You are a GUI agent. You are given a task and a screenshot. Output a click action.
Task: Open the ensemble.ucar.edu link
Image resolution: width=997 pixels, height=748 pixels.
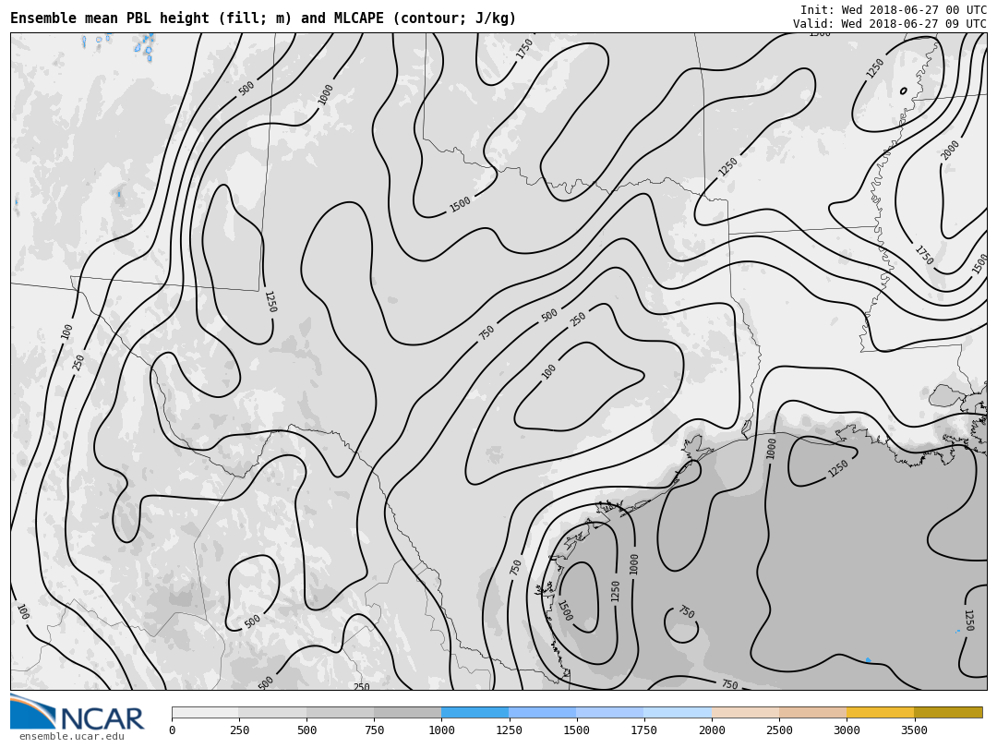[x=71, y=736]
